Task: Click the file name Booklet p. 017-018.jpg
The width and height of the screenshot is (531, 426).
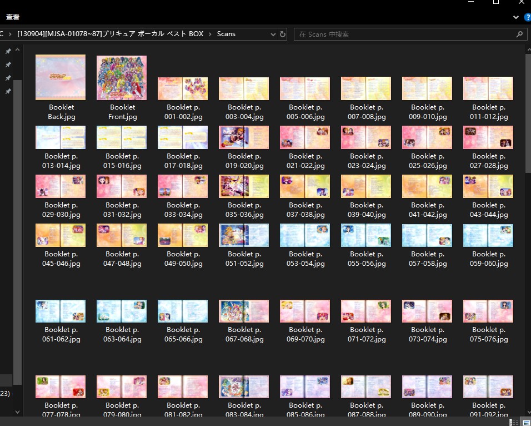Action: click(183, 161)
